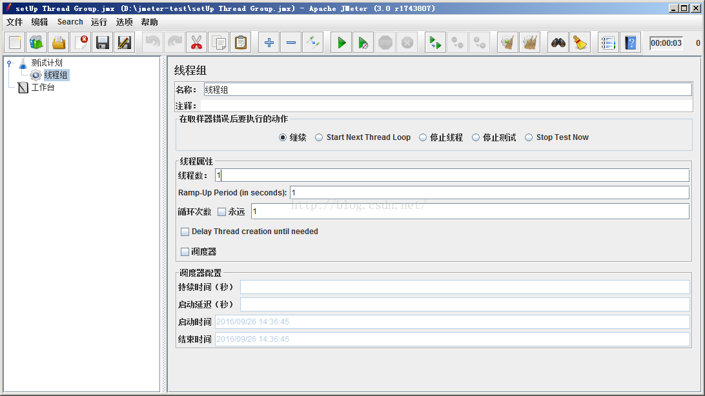Select 工作台 in the tree

click(x=43, y=88)
